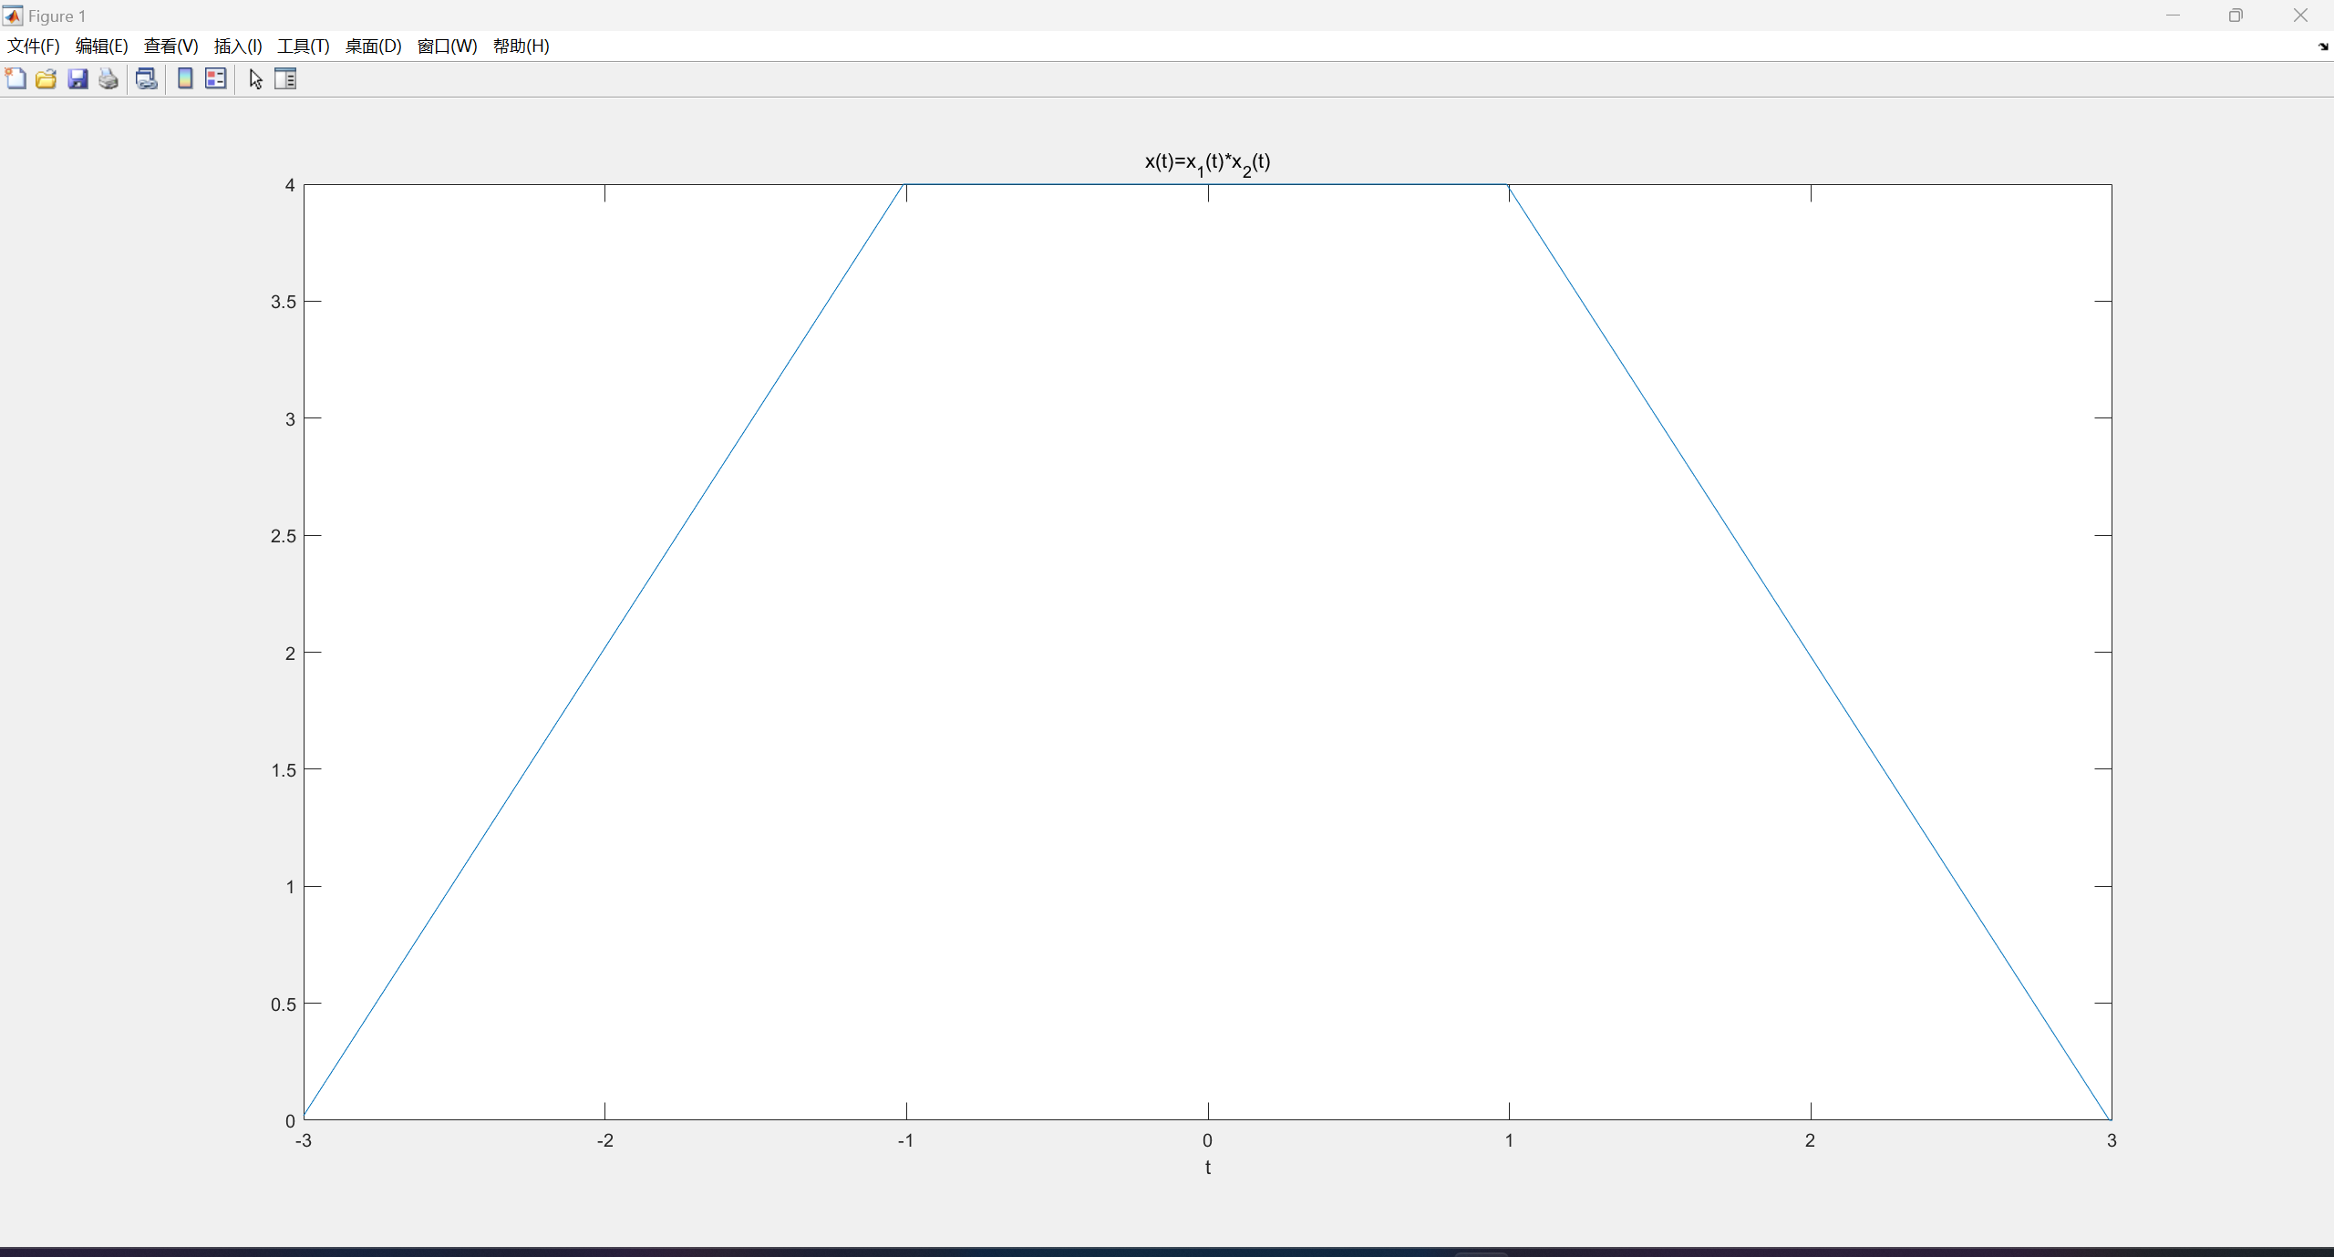Click the Link Plot icon

tap(146, 79)
